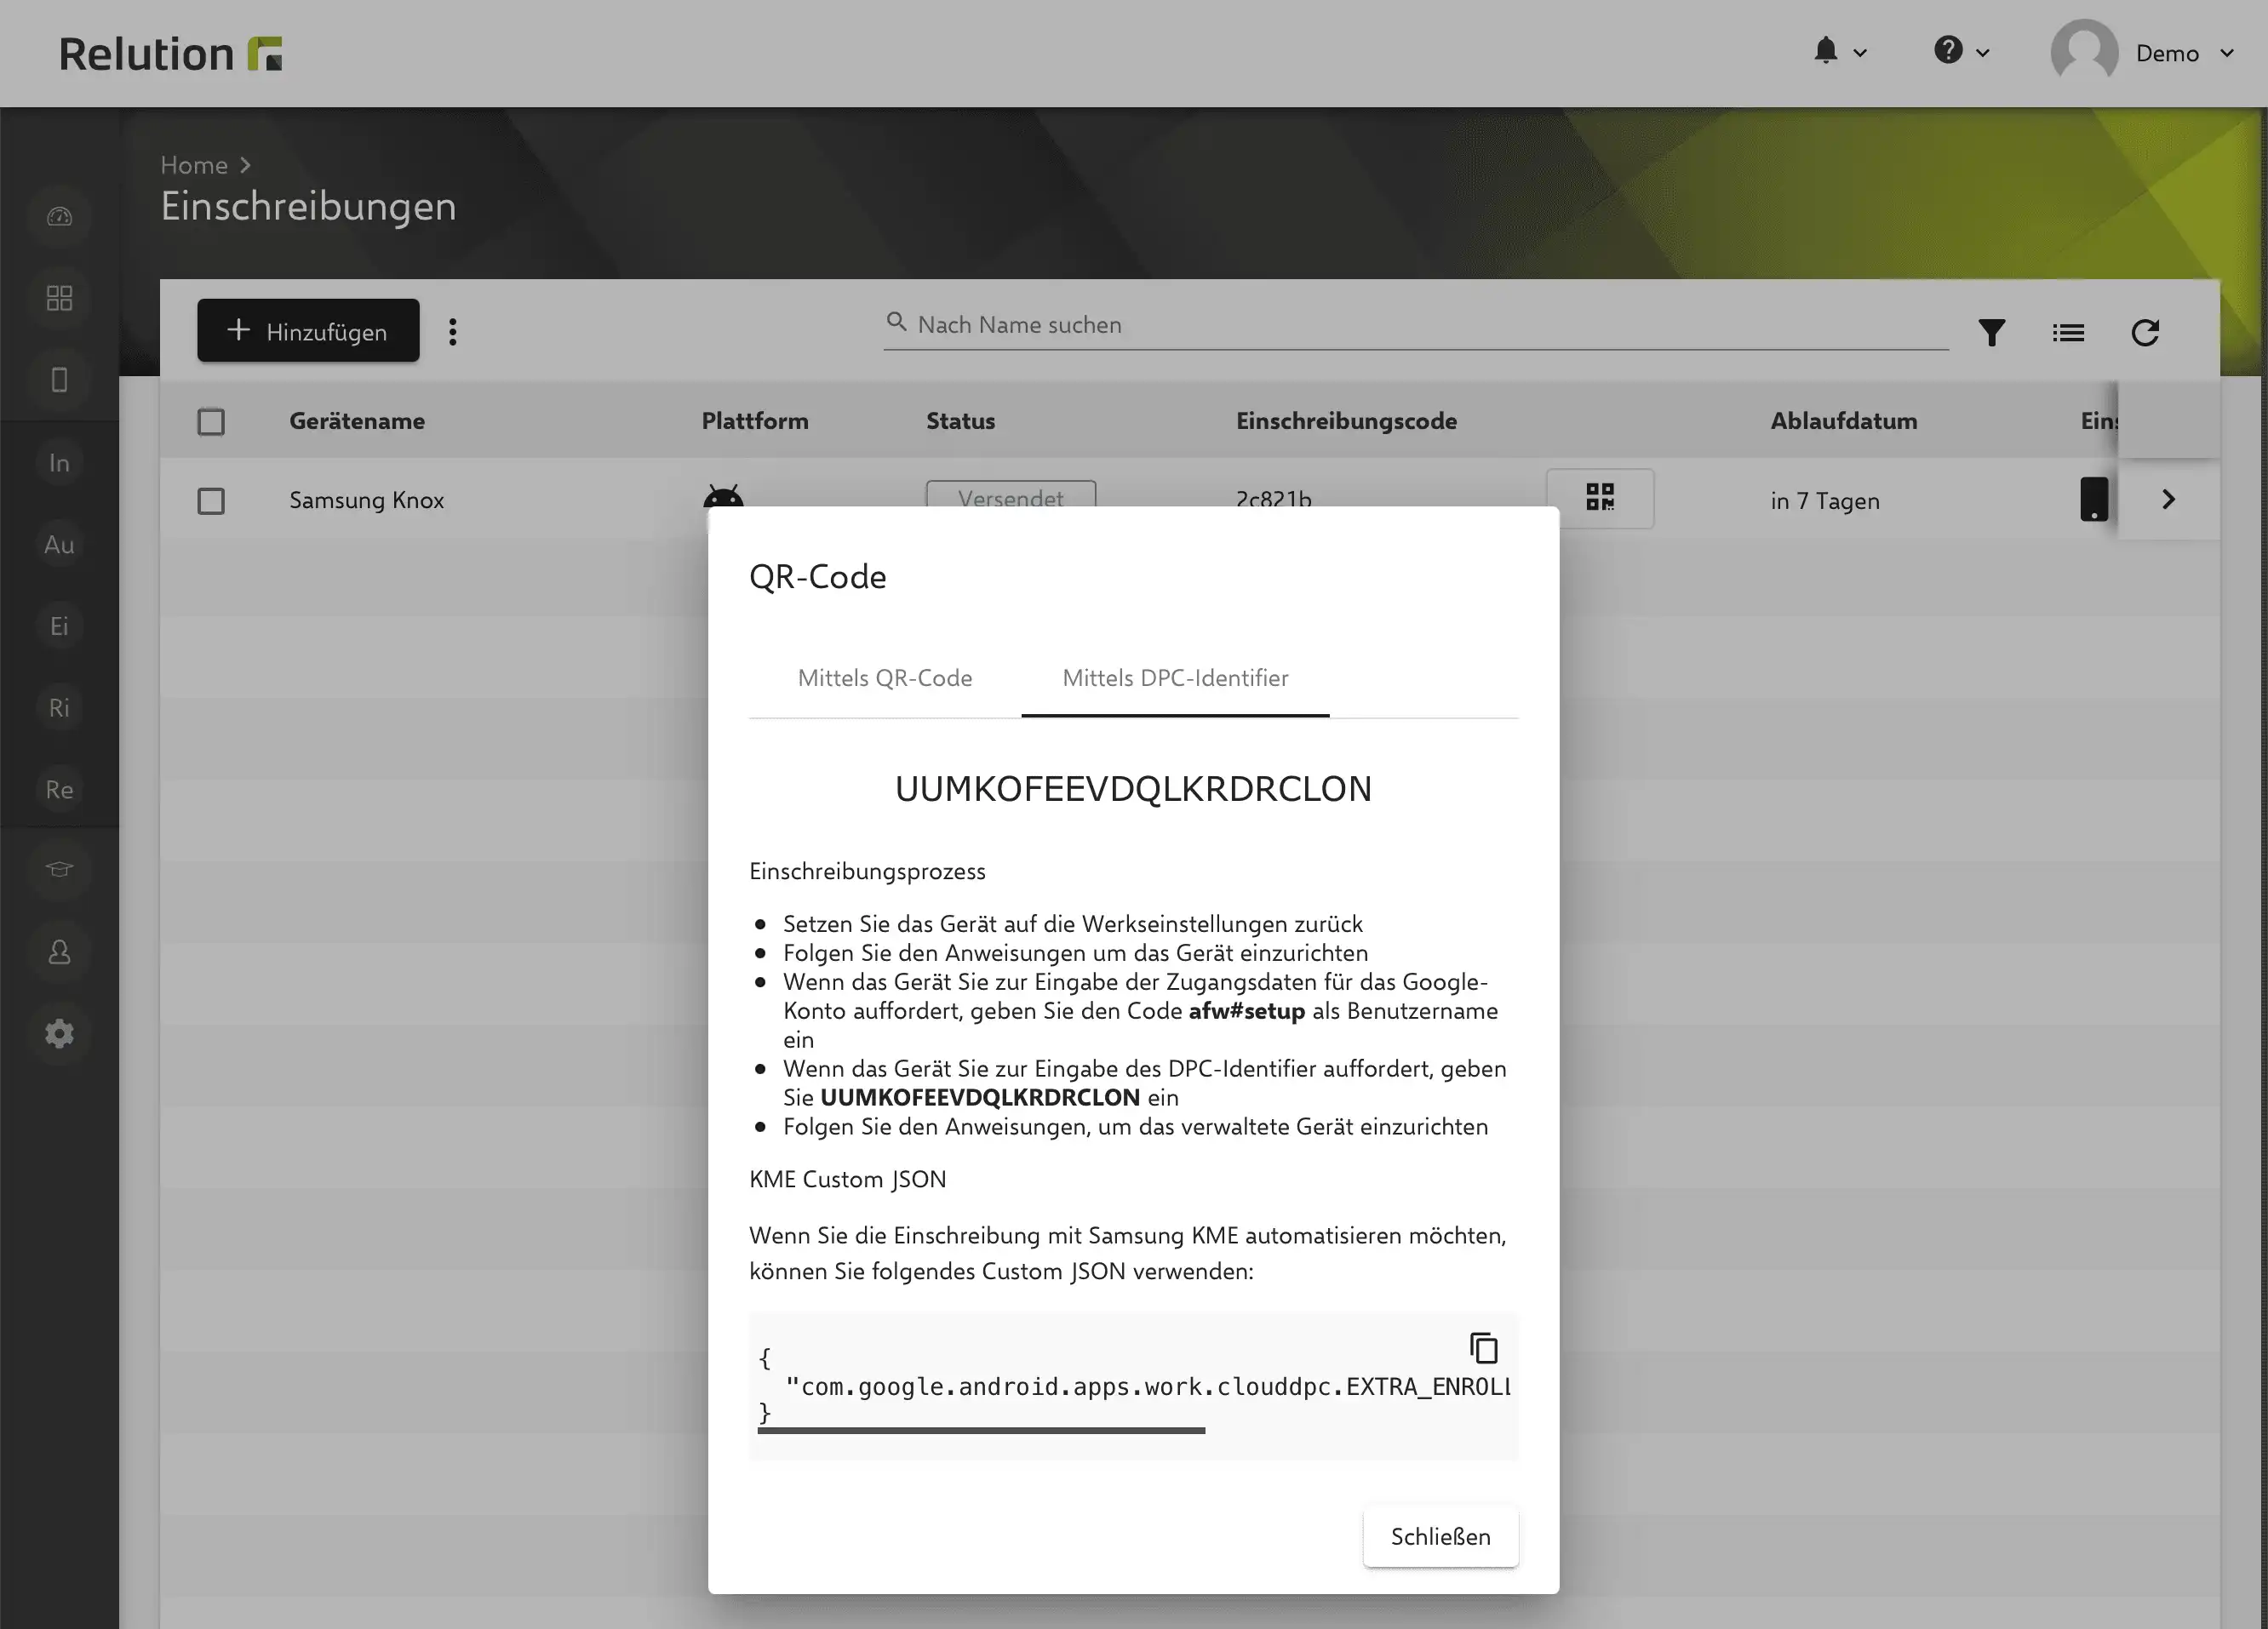Click the Einschreibungsprozess heading

pos(867,871)
